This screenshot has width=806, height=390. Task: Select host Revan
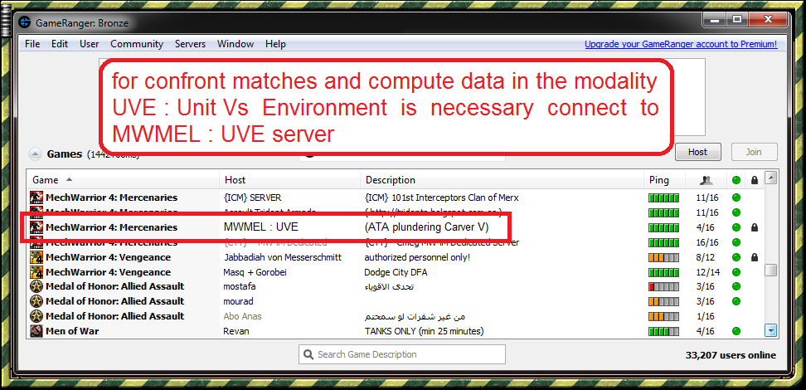point(236,331)
